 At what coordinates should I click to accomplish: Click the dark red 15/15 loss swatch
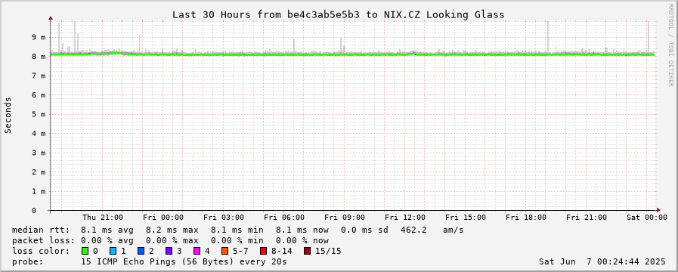(307, 251)
